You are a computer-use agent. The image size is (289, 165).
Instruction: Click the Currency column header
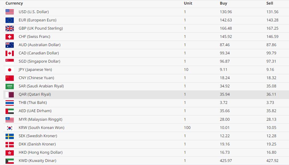(14, 3)
